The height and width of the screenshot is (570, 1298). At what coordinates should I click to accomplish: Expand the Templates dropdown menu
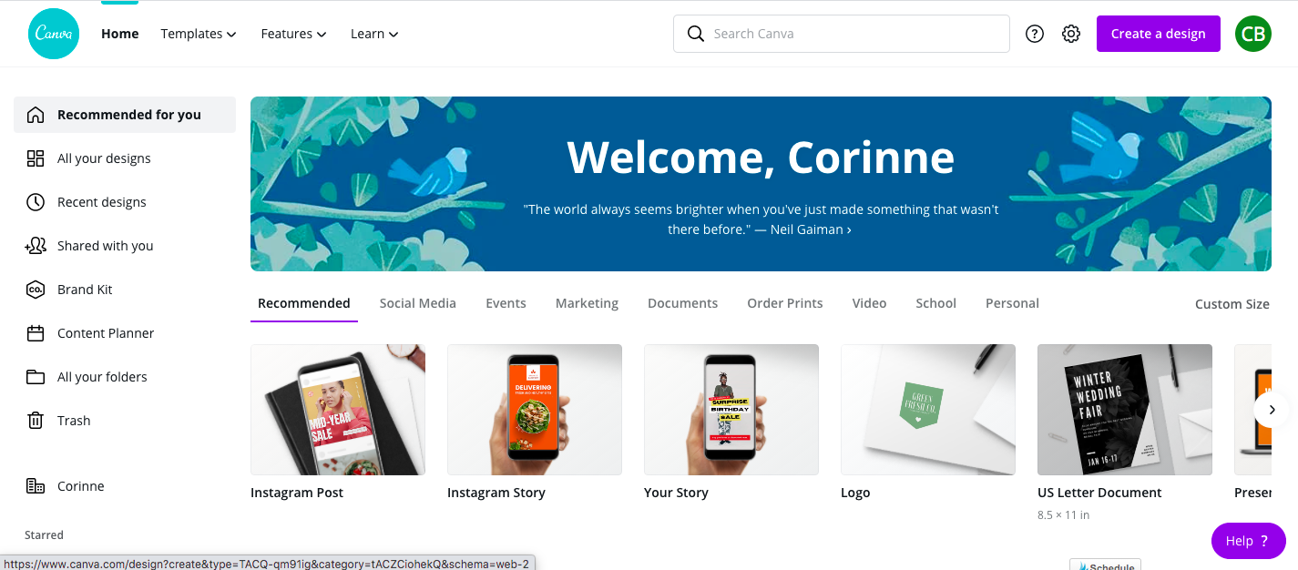pyautogui.click(x=199, y=34)
